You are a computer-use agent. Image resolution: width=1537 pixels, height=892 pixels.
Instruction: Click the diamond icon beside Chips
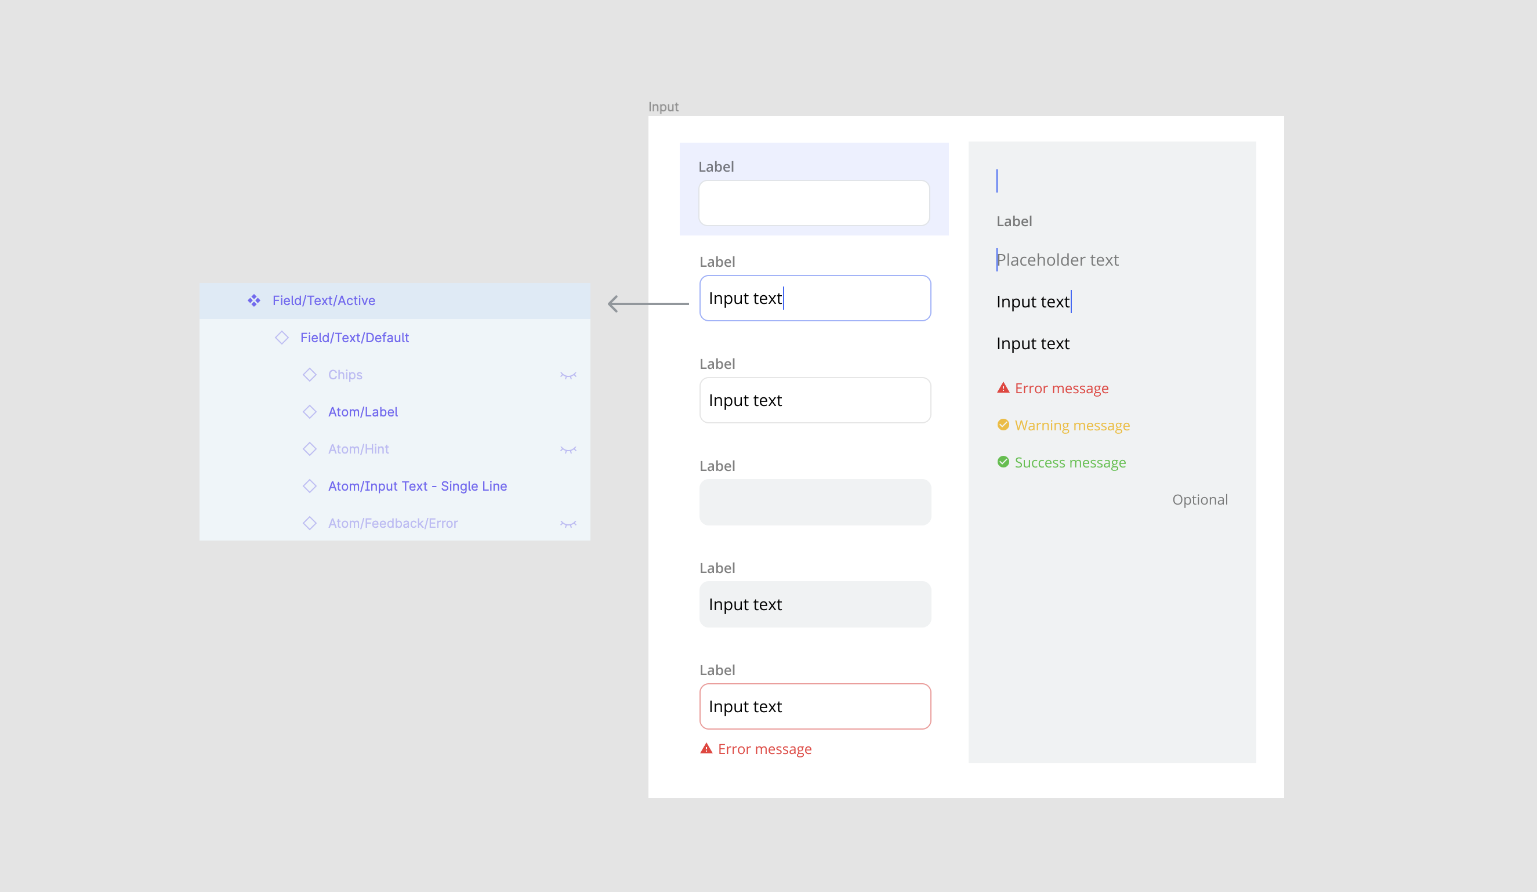[310, 374]
